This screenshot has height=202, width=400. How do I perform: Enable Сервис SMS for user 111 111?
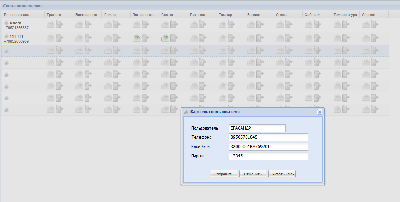366,38
